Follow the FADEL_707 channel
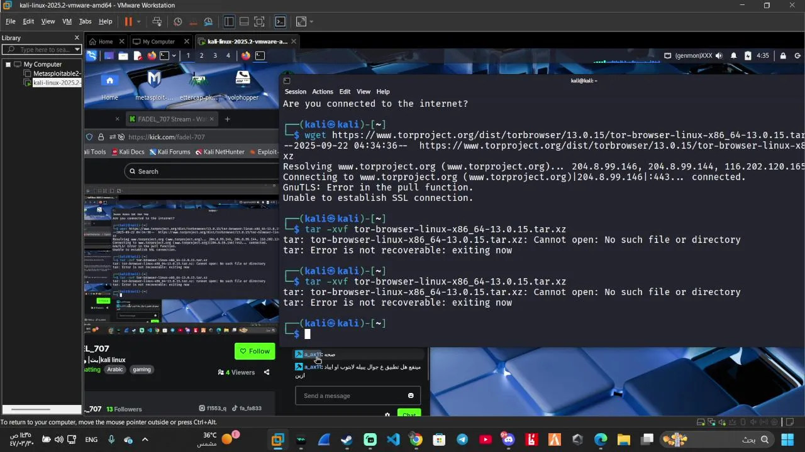805x452 pixels. click(255, 352)
